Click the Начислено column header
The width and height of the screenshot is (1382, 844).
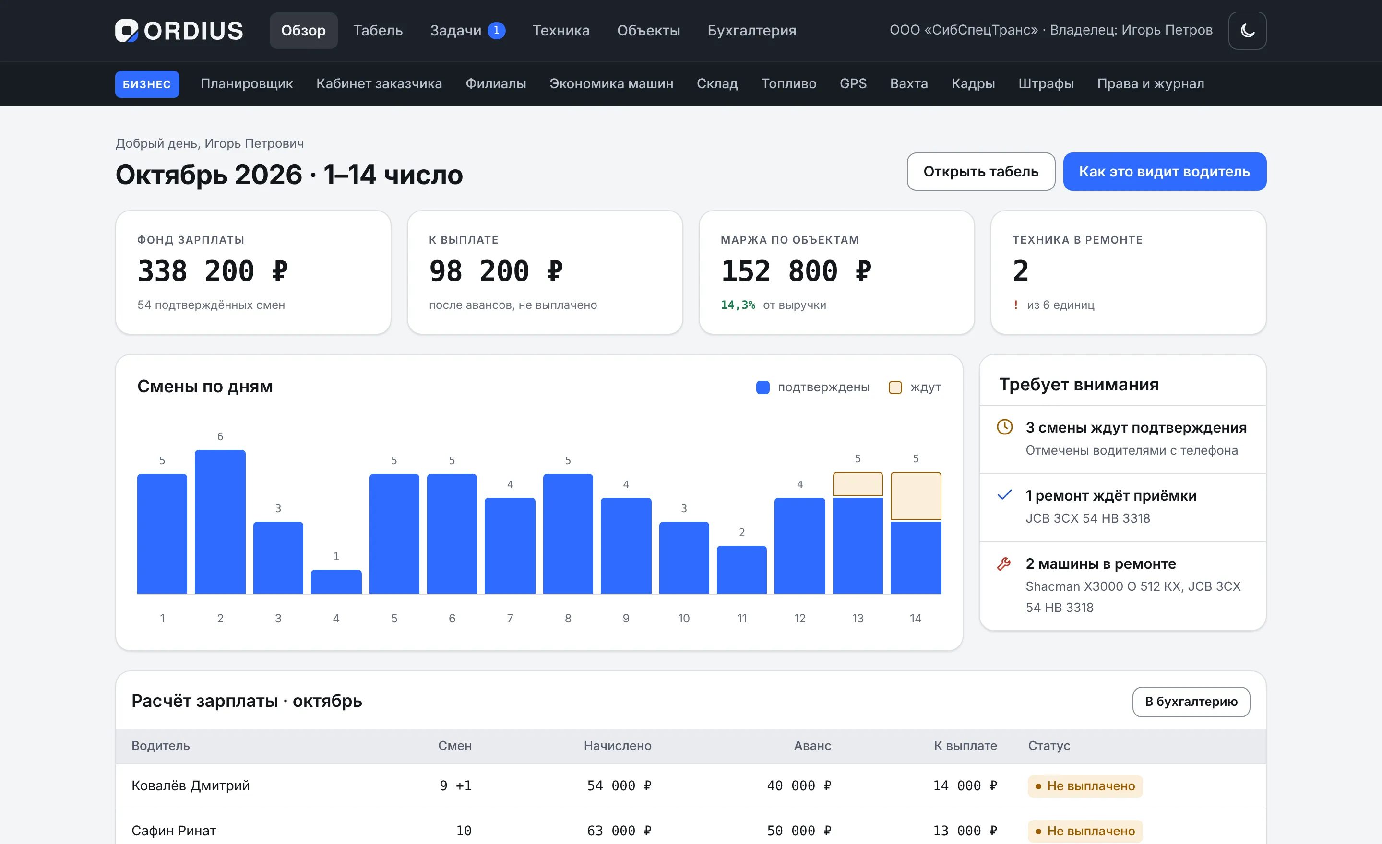(x=617, y=745)
